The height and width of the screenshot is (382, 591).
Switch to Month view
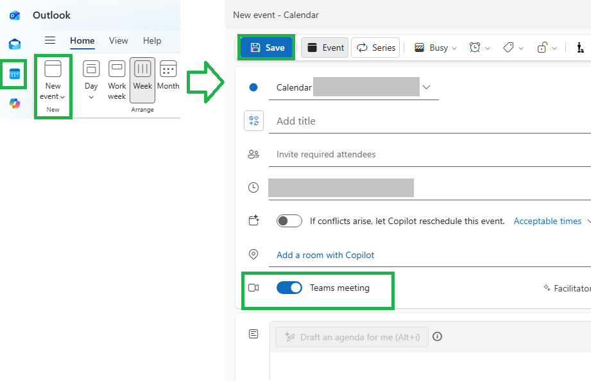coord(168,75)
